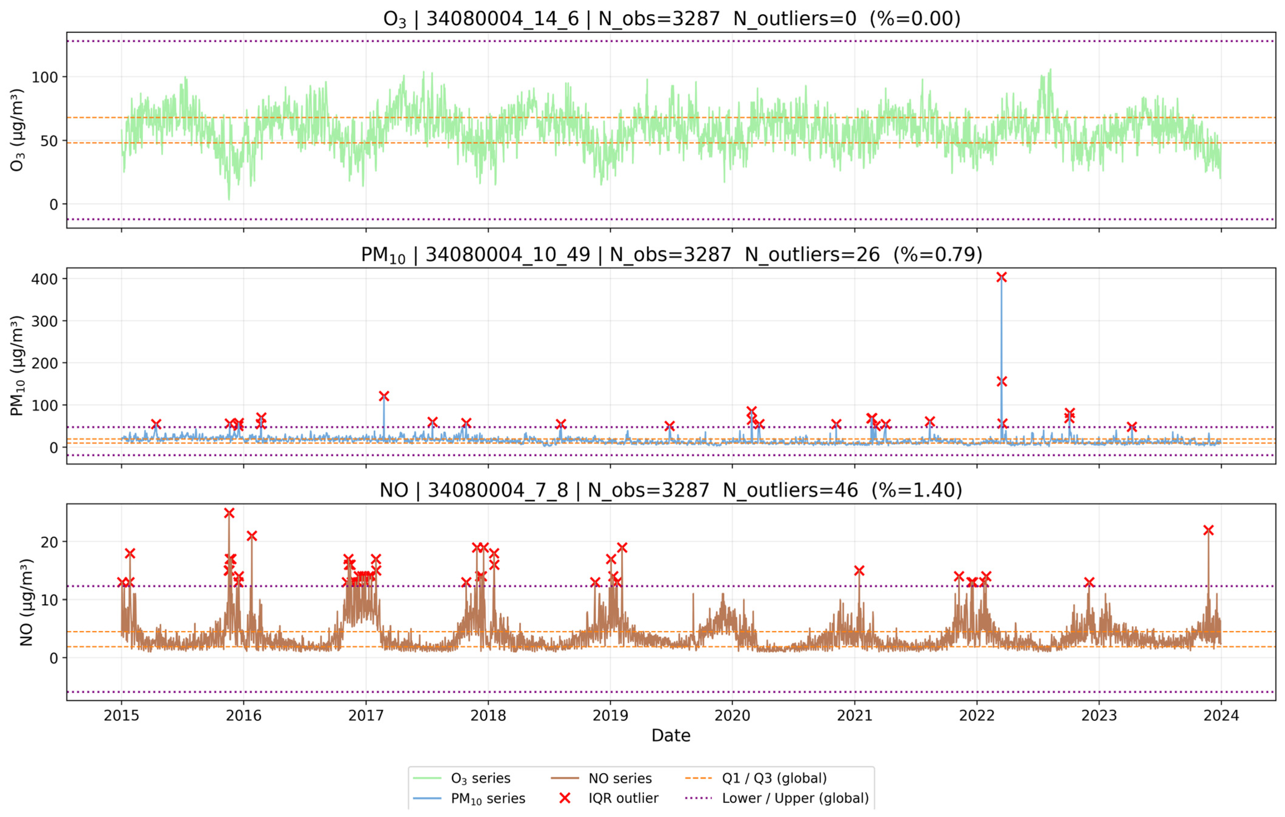Click the 2015 tick label on the x-axis
1285x817 pixels.
(121, 716)
